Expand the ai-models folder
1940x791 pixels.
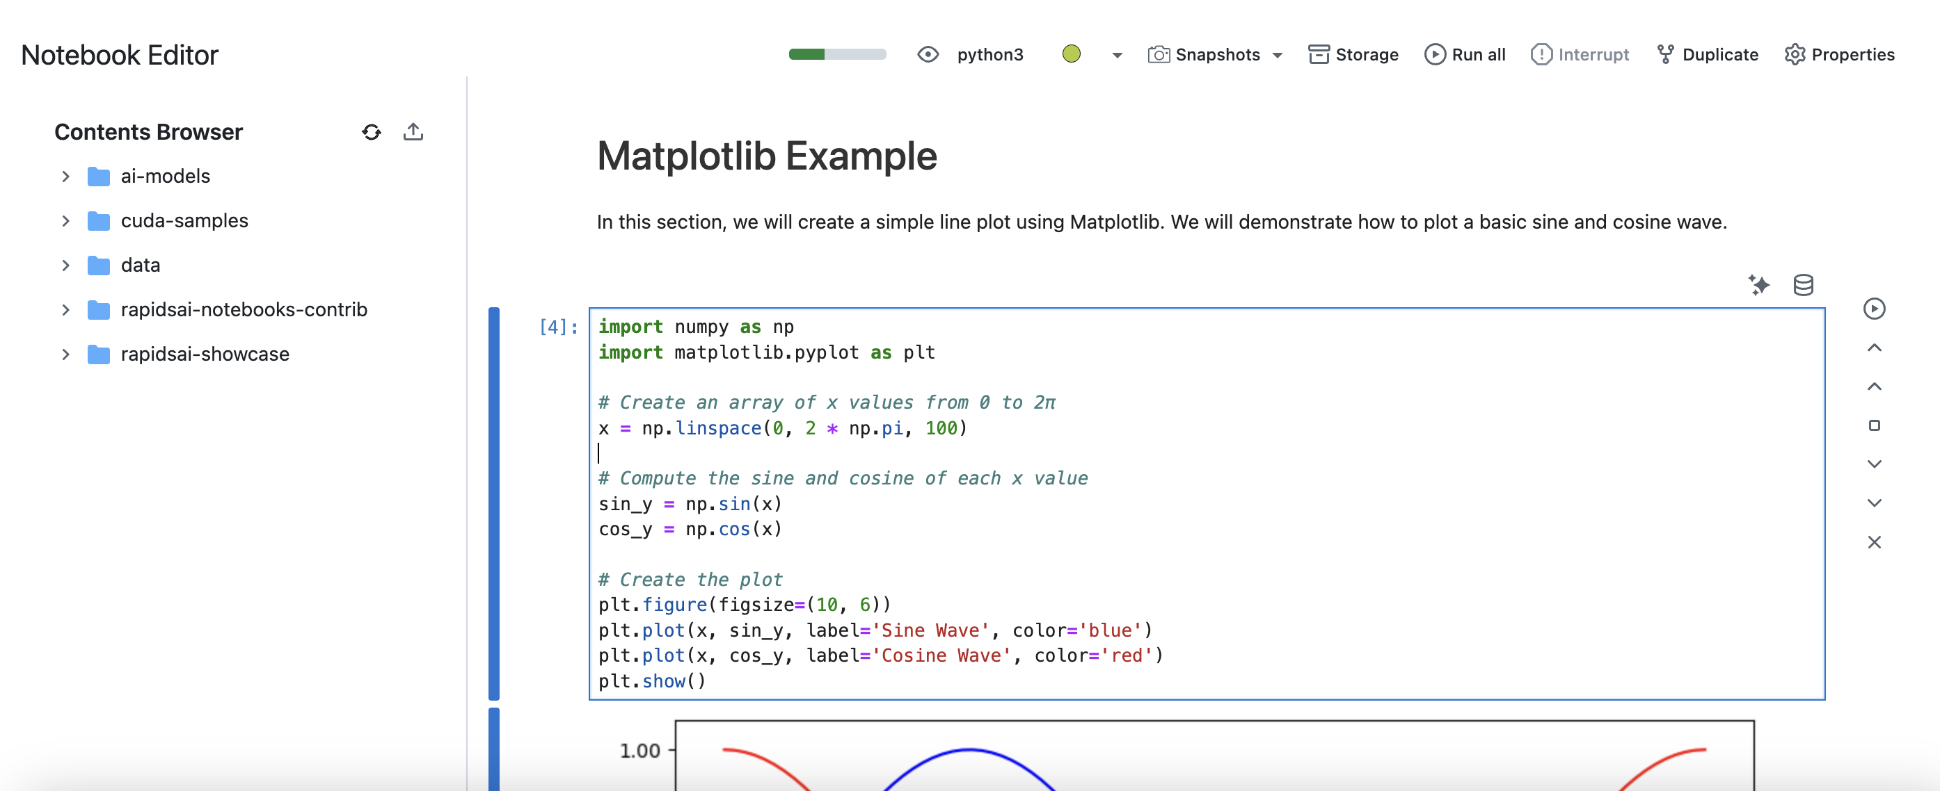(x=65, y=176)
